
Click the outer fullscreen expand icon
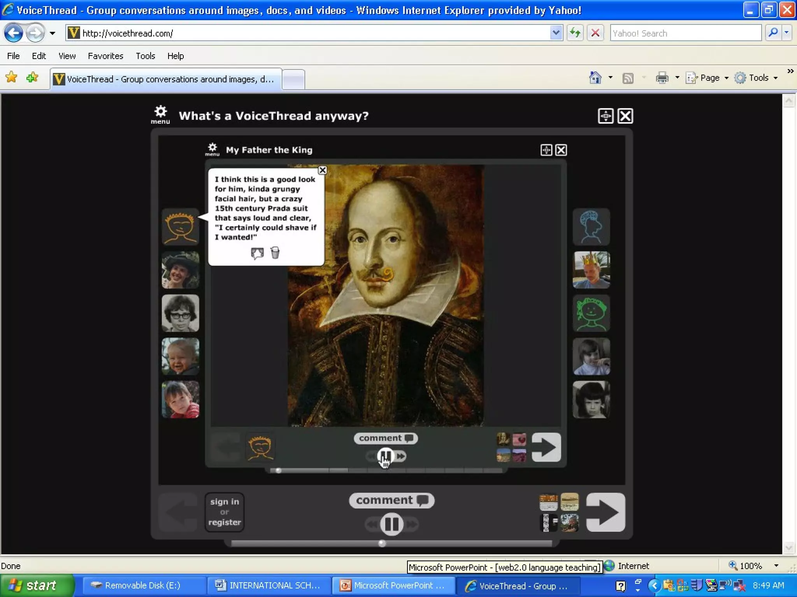tap(606, 116)
